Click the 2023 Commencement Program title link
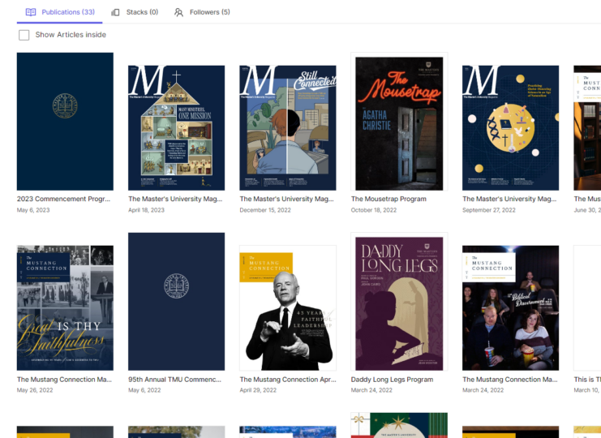 pos(63,199)
